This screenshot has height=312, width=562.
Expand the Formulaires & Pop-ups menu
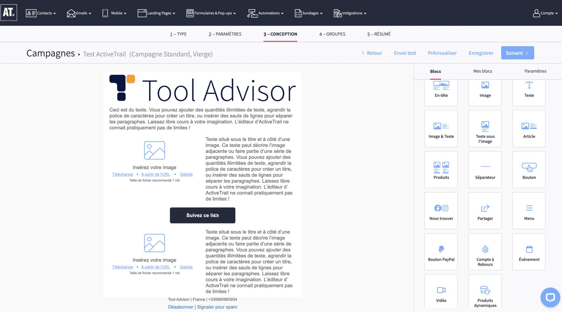[x=211, y=13]
